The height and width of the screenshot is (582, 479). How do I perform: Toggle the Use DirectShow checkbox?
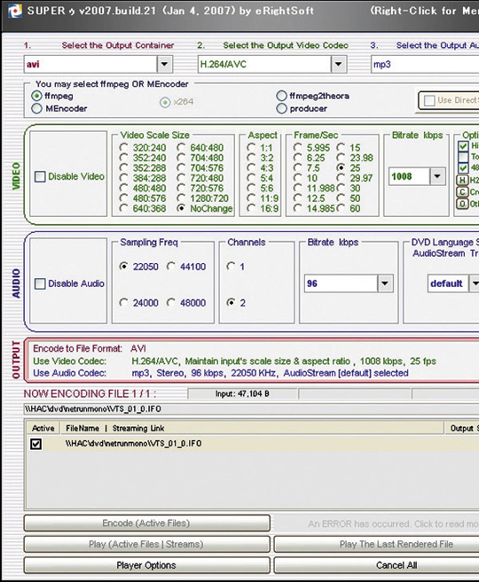click(429, 100)
